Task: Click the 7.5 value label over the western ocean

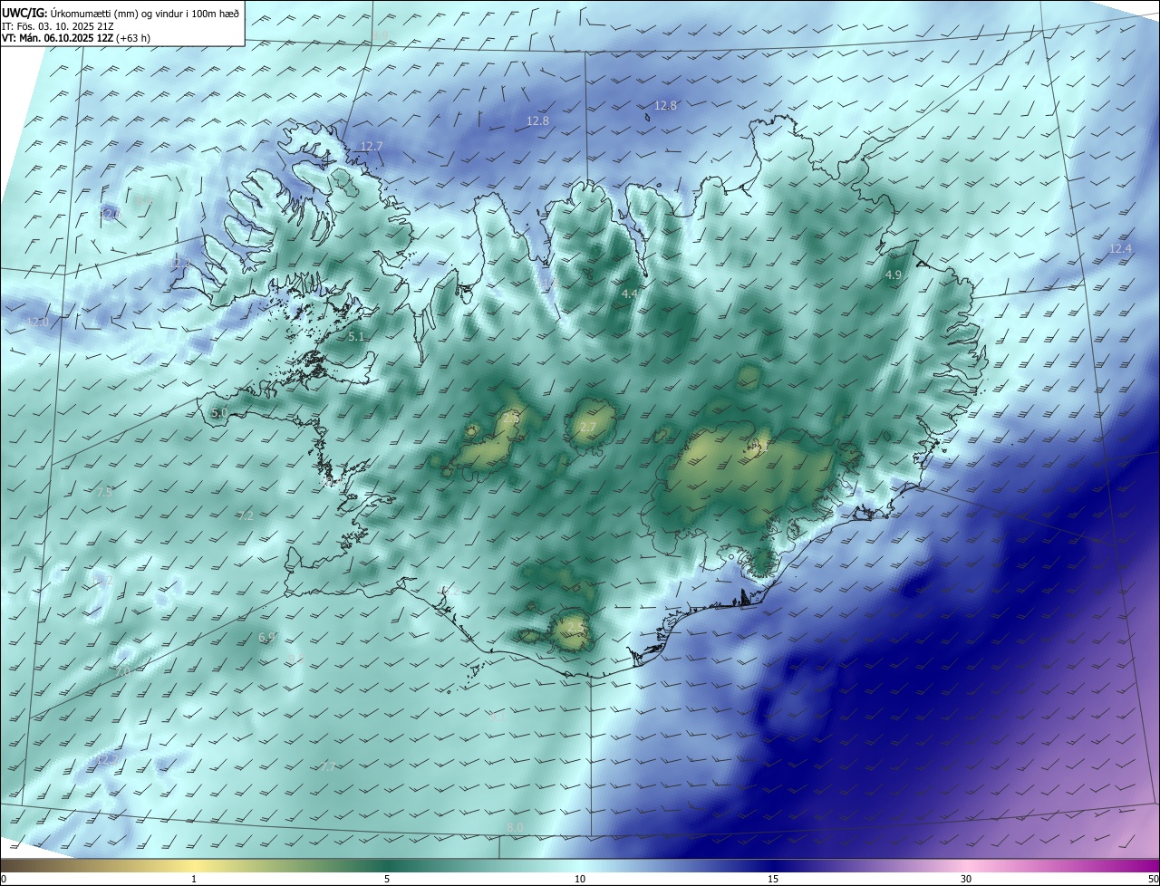Action: (103, 492)
